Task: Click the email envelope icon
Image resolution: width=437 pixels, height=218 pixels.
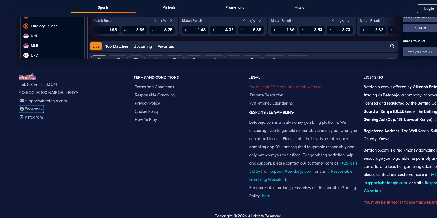Action: tap(22, 101)
